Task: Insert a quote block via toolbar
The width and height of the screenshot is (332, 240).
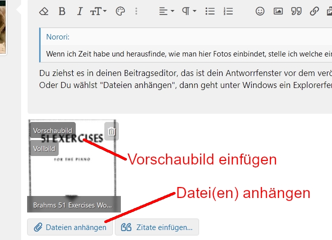Action: [296, 11]
